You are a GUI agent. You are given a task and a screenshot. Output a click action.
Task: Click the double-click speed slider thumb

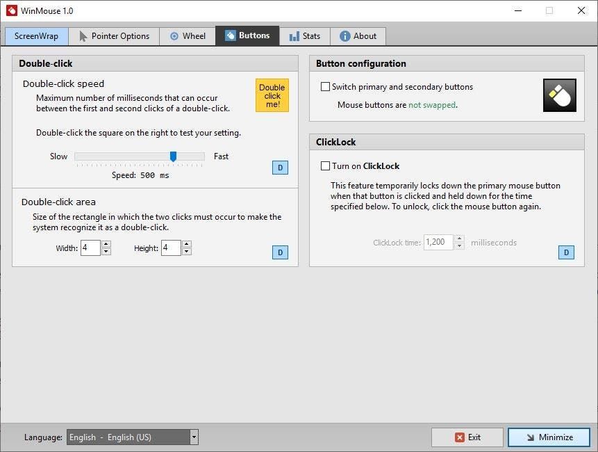point(173,156)
